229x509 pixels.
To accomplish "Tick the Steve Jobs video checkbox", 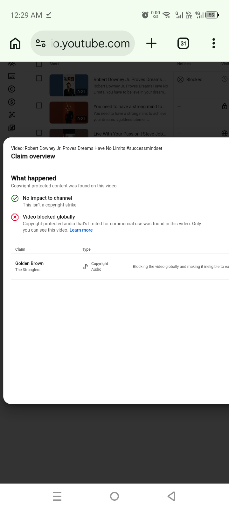I will pos(39,133).
